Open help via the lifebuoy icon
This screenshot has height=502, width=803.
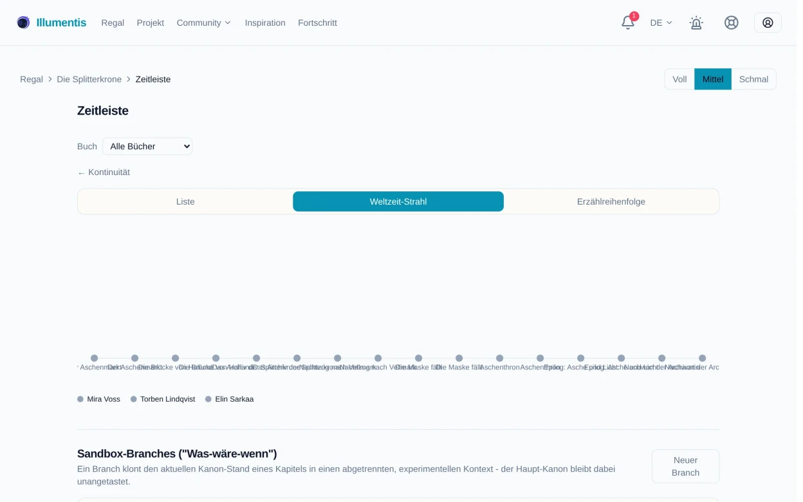pos(732,23)
